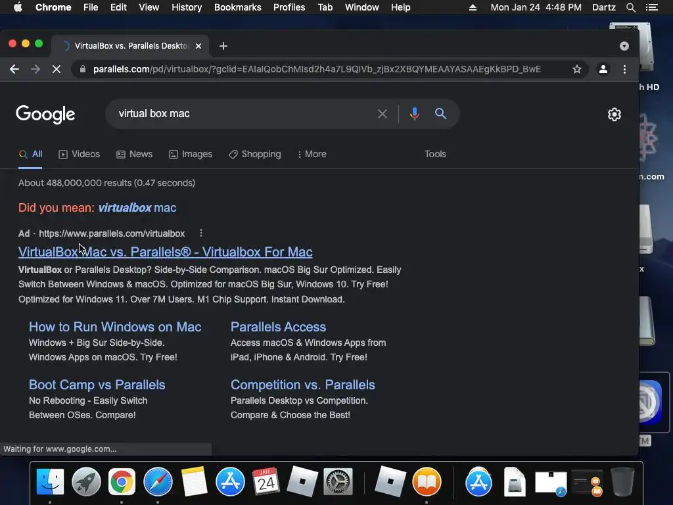Expand the More search filters

(312, 154)
